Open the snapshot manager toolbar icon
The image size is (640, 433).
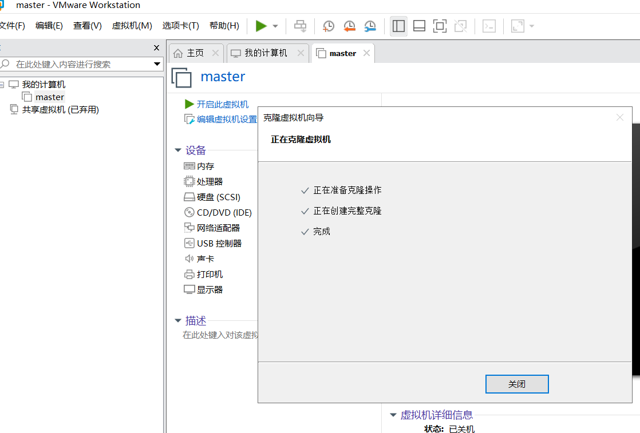click(x=370, y=26)
